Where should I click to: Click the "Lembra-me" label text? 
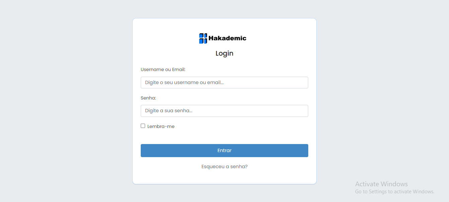(161, 127)
